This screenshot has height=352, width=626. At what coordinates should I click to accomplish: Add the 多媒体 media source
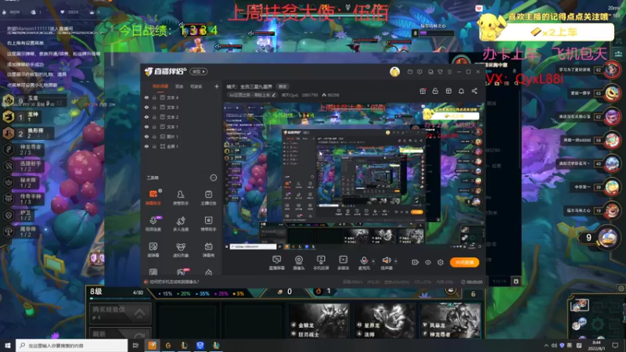(x=343, y=263)
